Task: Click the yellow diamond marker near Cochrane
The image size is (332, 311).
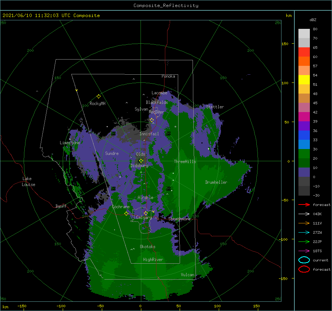Action: [x=127, y=214]
